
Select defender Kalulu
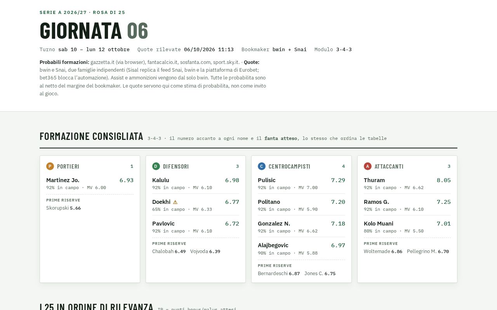161,180
